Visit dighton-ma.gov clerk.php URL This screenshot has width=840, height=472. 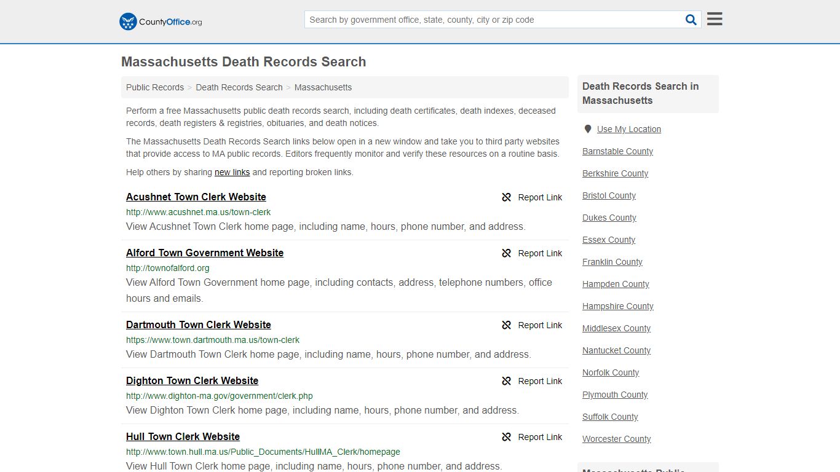[x=220, y=396]
